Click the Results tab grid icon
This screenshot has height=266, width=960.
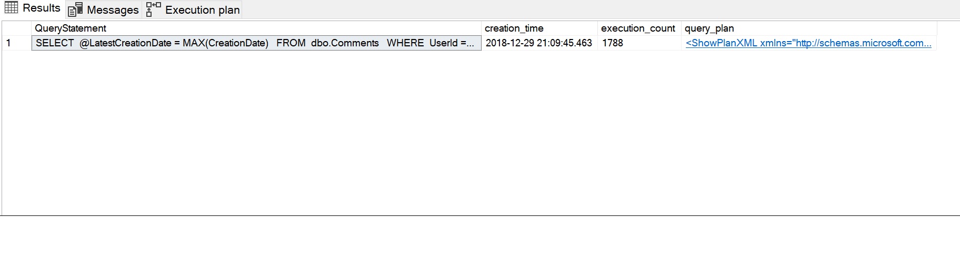pyautogui.click(x=11, y=8)
